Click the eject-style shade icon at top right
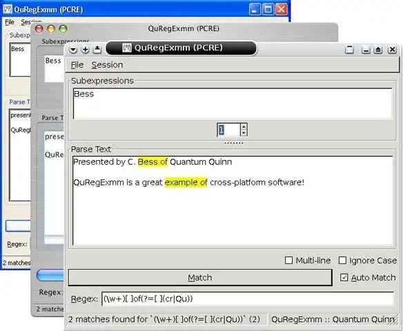Screen dimensions: 403x331 (x=378, y=49)
